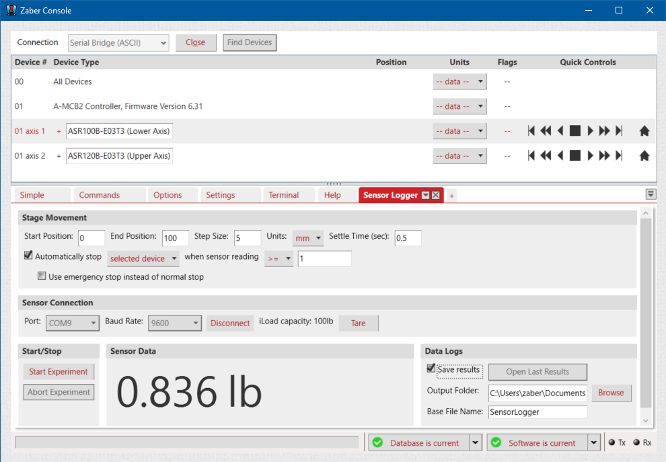Click Open Last Results
This screenshot has width=666, height=462.
point(538,372)
